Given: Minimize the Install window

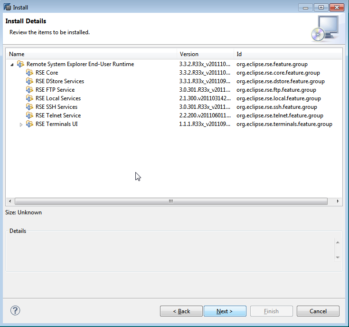Looking at the screenshot, I should point(305,8).
